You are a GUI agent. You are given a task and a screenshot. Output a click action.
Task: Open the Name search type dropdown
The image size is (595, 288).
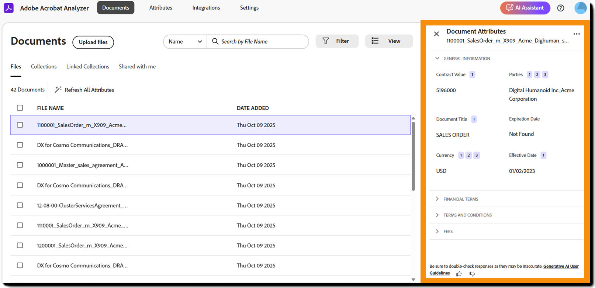(185, 42)
